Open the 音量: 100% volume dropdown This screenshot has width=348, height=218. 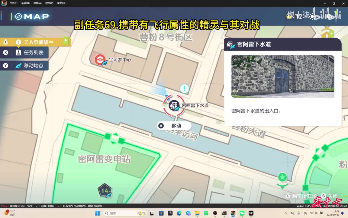pos(50,206)
